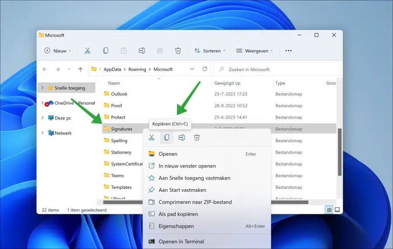Choose Openen in Terminal

coord(207,242)
